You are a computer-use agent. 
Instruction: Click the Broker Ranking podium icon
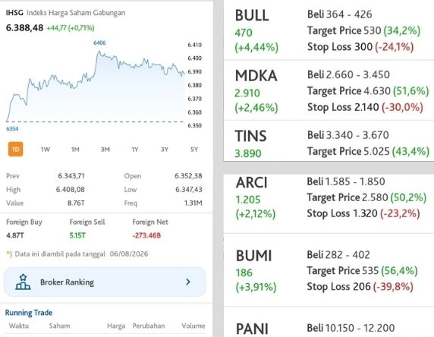[23, 282]
